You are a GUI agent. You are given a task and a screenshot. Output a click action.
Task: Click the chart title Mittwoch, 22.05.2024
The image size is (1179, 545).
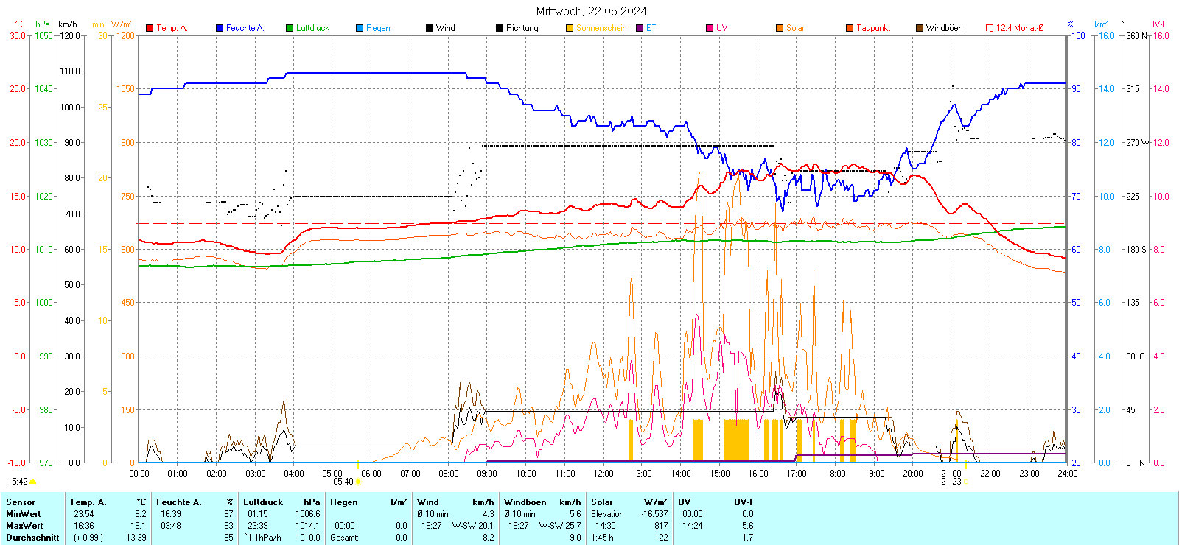click(x=591, y=11)
